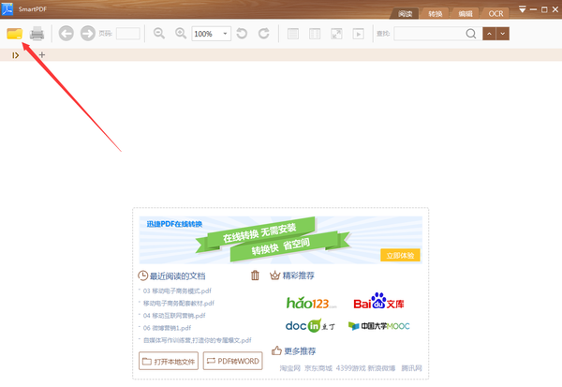Viewport: 562px width, 387px height.
Task: Click the page number input field
Action: [x=127, y=34]
